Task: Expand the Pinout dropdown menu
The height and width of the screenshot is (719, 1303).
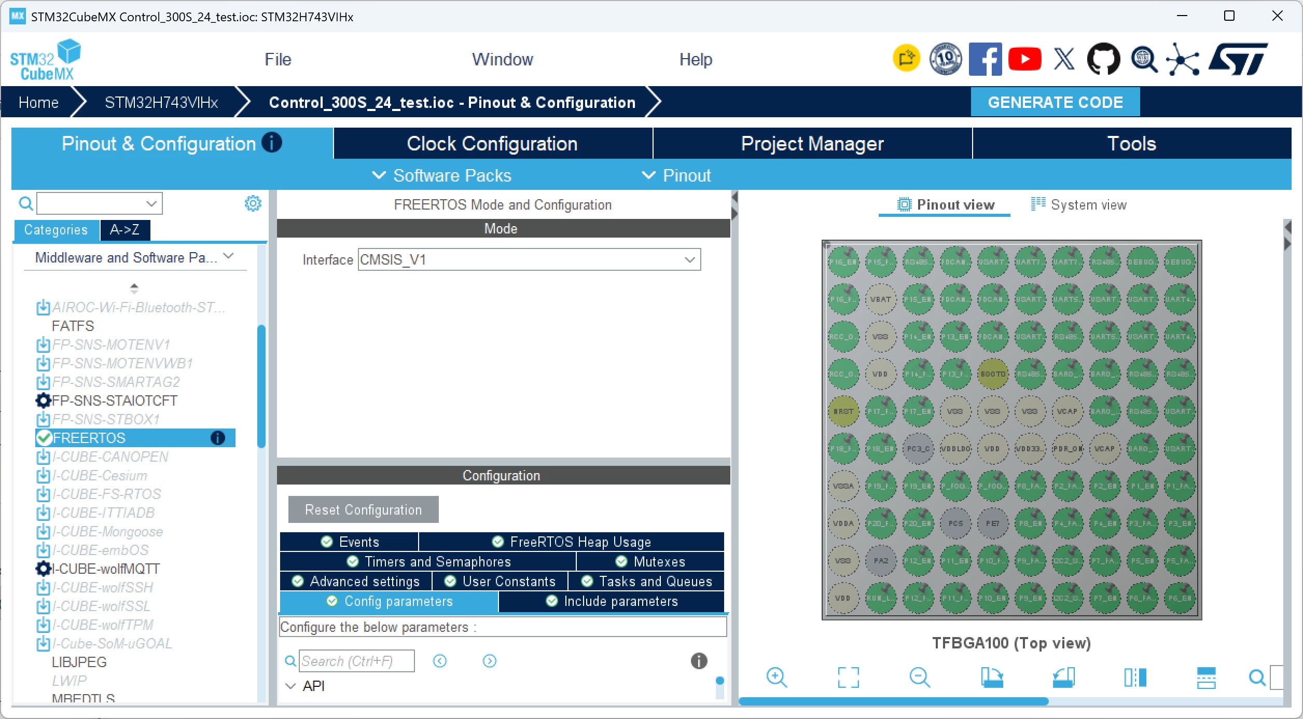Action: (676, 175)
